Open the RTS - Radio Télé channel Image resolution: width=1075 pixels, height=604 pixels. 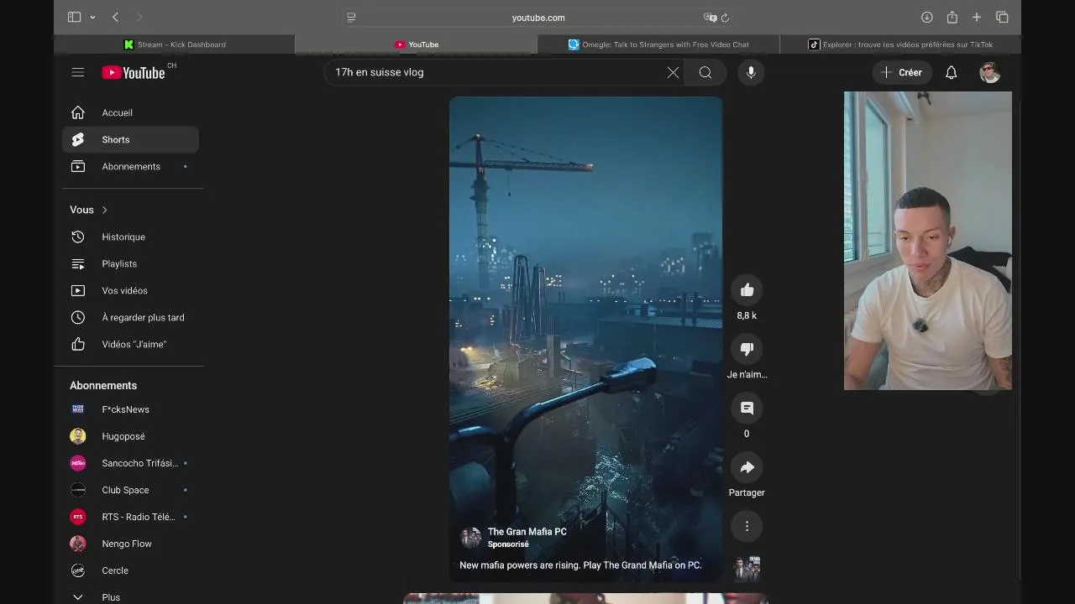coord(130,517)
